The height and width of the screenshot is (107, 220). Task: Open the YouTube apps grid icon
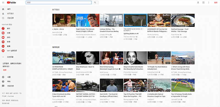(203, 2)
